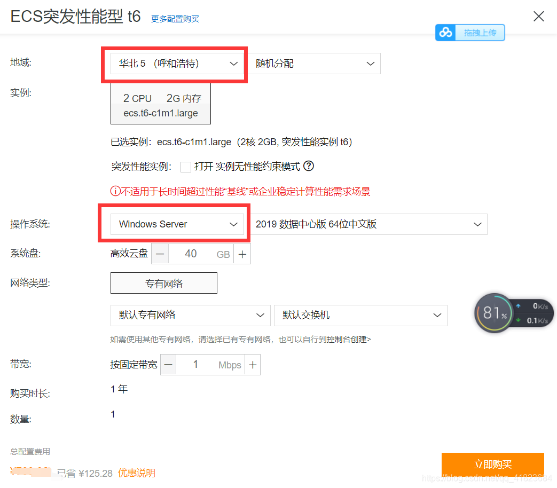Click the 40 GB disk size field
The image size is (557, 488).
201,254
